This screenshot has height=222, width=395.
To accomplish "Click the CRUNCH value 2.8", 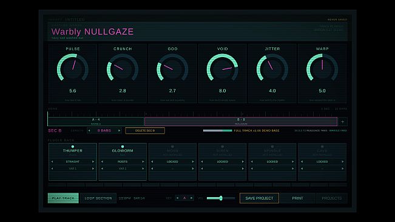I will point(123,91).
